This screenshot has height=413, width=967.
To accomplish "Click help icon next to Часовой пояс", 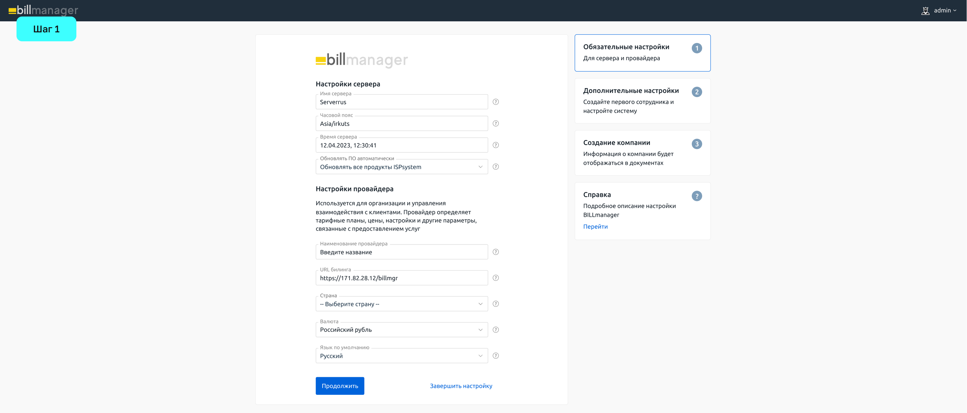I will [x=495, y=124].
